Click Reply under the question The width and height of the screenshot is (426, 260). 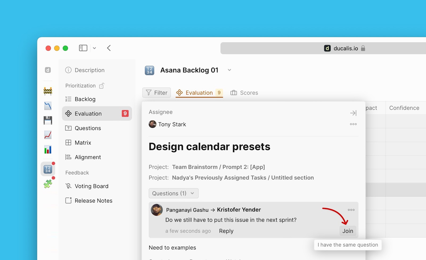(x=226, y=231)
